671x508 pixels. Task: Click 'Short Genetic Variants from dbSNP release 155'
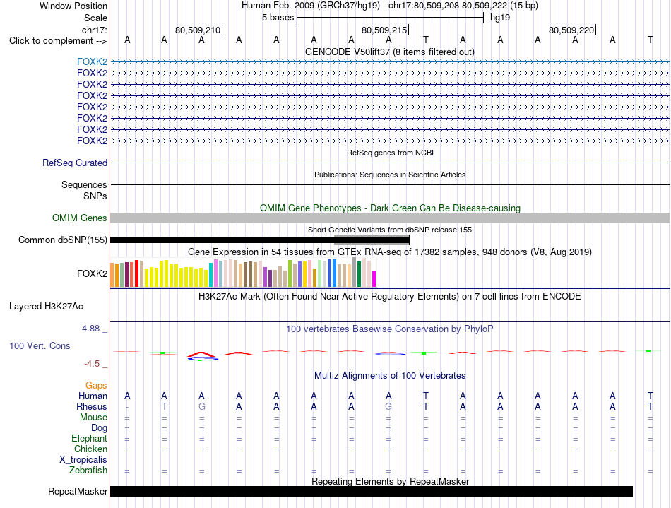pos(390,230)
